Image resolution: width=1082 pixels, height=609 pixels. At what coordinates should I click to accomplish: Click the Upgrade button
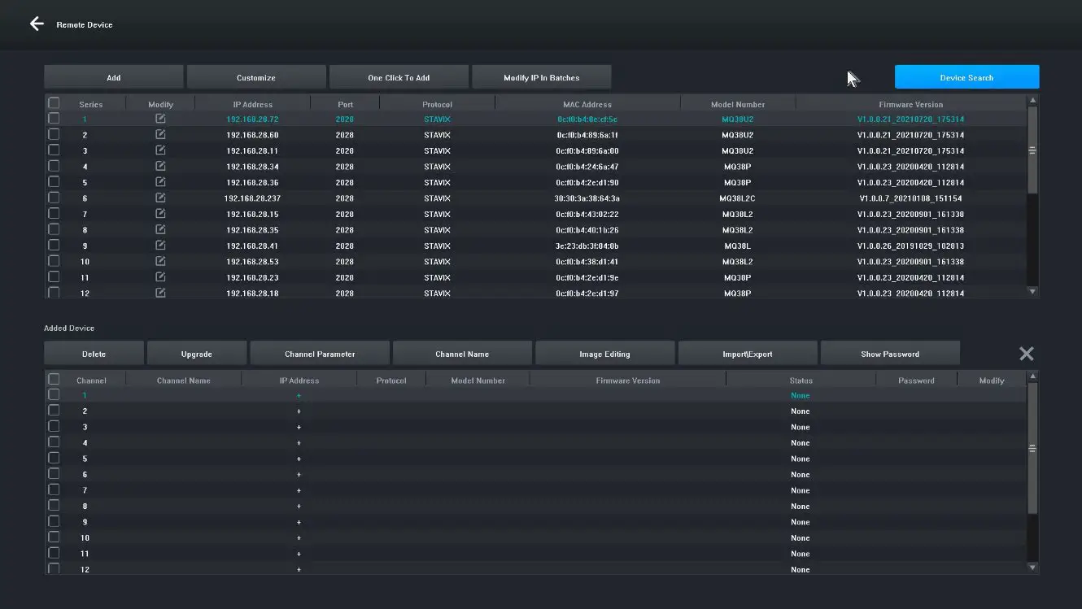197,354
